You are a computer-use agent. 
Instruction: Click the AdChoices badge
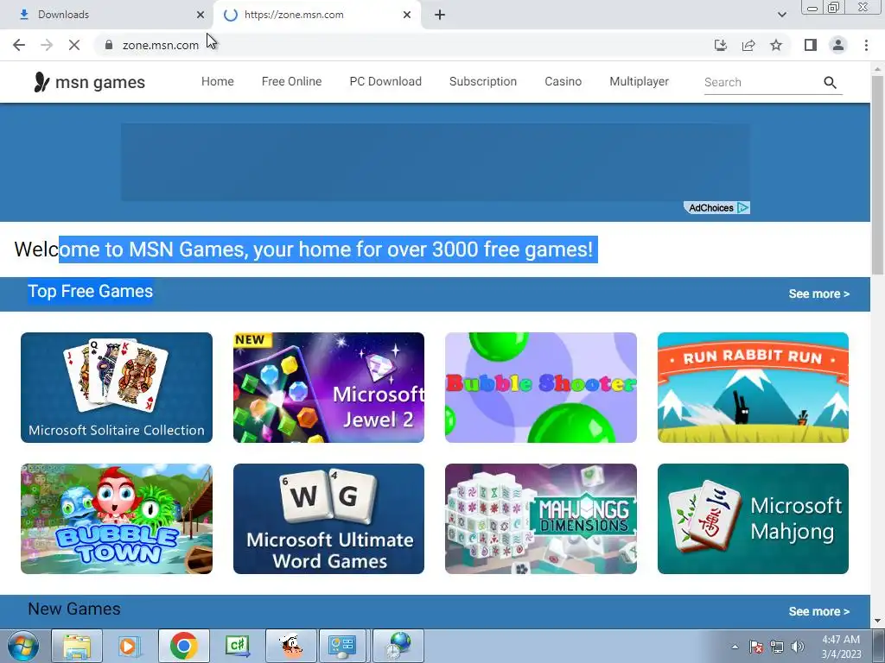[x=716, y=207]
